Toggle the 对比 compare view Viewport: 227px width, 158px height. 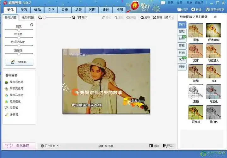154,146
